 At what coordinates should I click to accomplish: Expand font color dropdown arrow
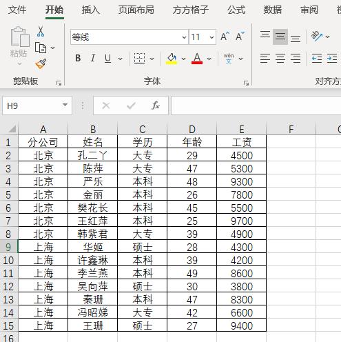point(209,59)
